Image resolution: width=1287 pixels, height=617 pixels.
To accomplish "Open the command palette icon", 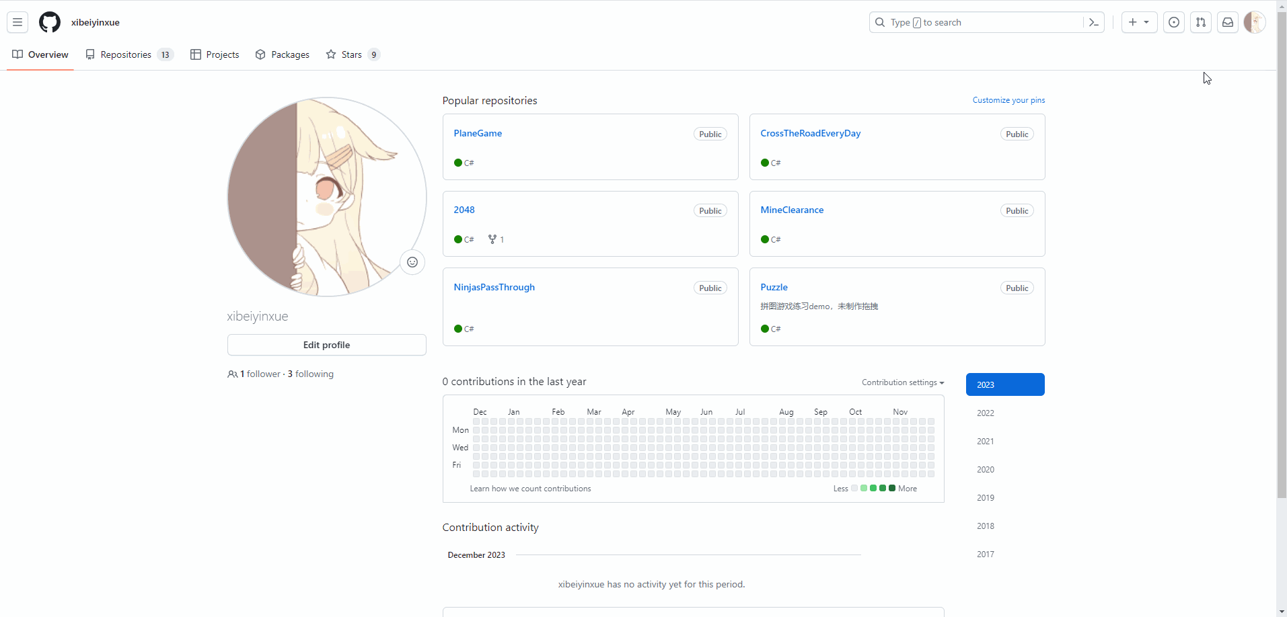I will pyautogui.click(x=1094, y=22).
